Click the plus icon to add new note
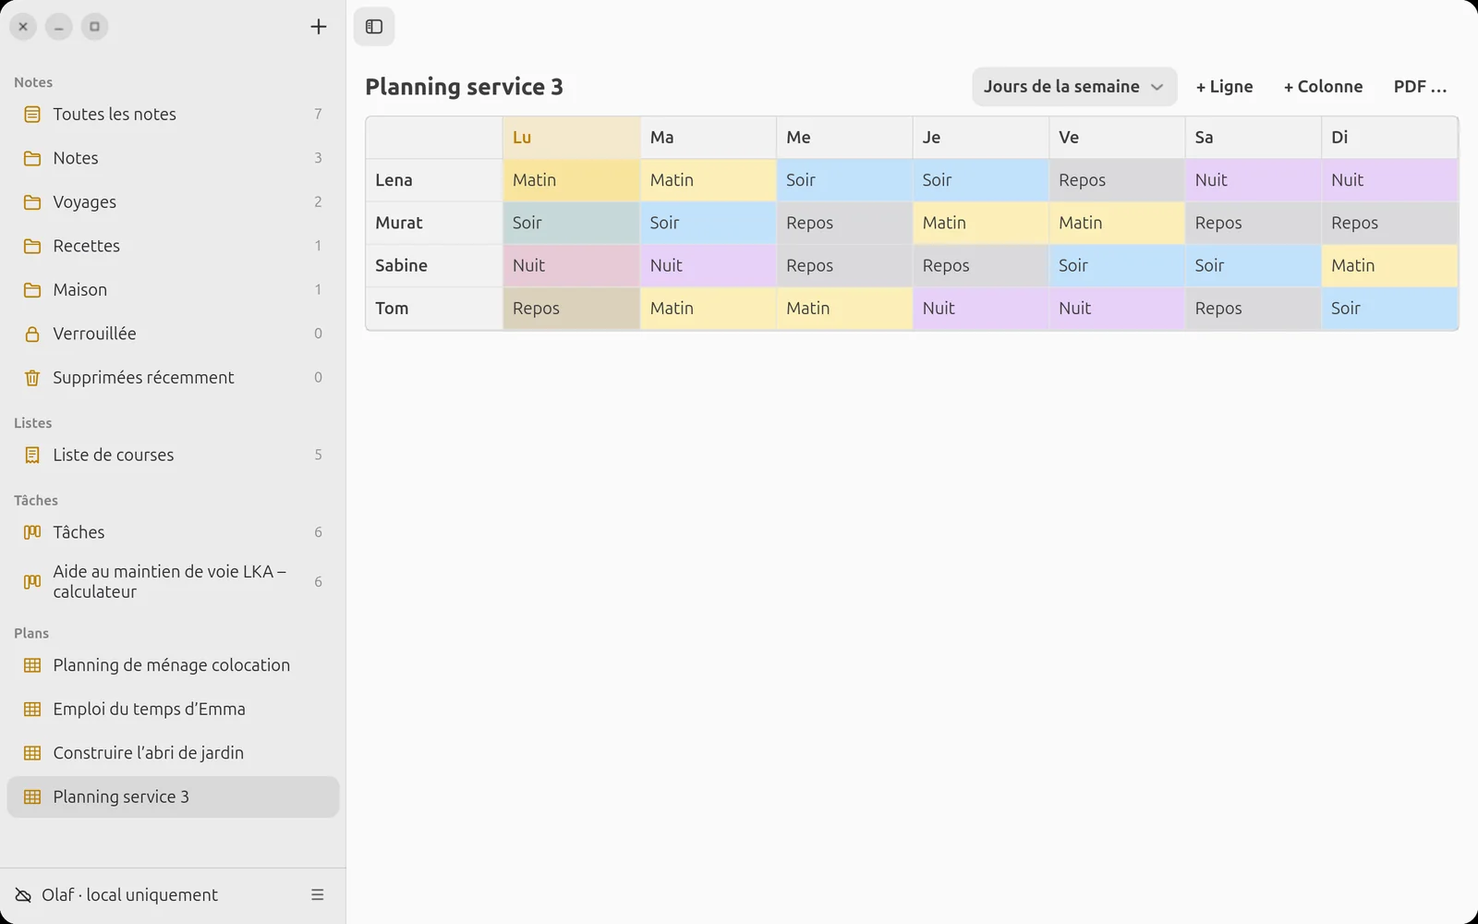 click(x=318, y=27)
